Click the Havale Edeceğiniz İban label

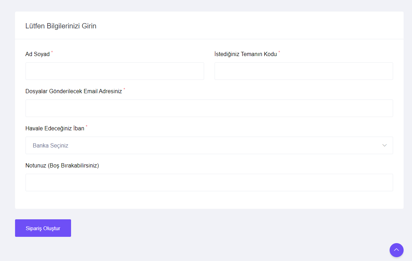point(55,128)
